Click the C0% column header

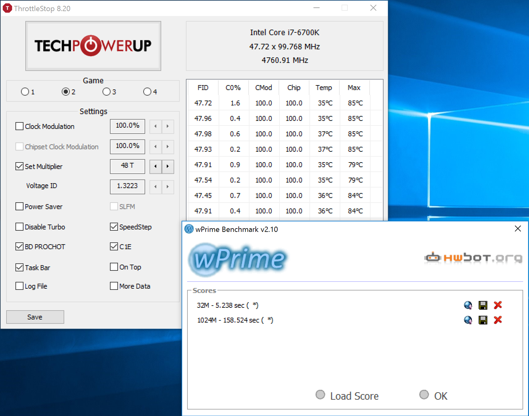pyautogui.click(x=233, y=88)
